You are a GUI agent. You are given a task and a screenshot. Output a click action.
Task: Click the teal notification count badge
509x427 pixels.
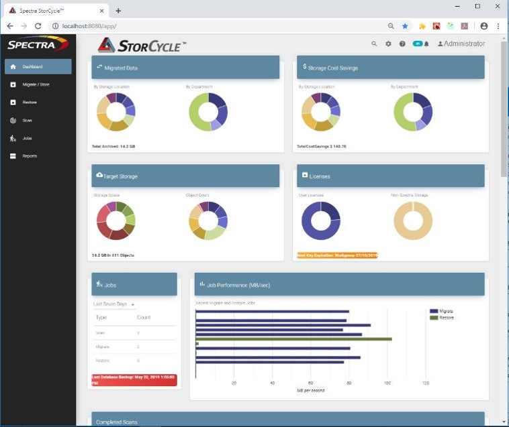(418, 44)
